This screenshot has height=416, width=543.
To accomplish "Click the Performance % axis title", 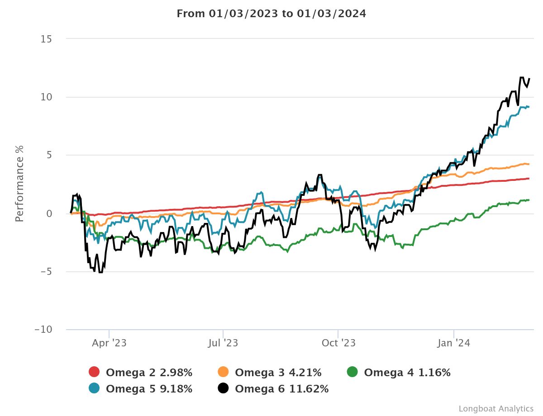I will tap(19, 184).
